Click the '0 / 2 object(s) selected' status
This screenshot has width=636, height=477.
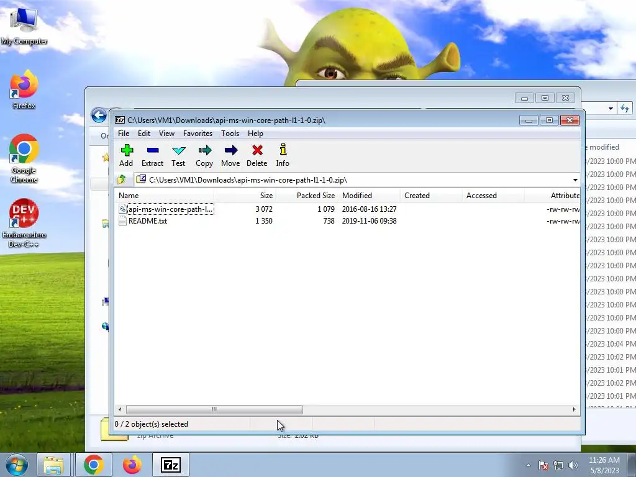(152, 424)
